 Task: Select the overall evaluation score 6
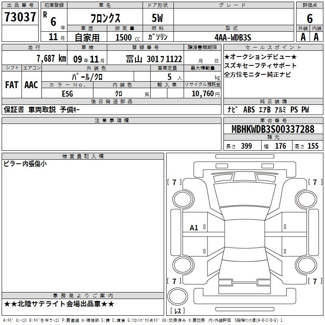pyautogui.click(x=310, y=19)
